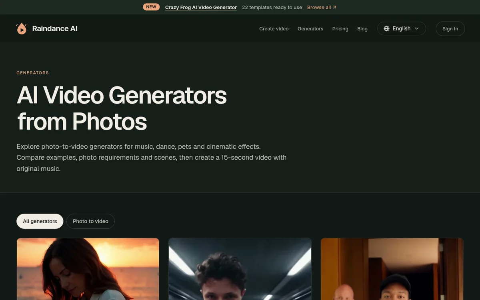The height and width of the screenshot is (300, 480).
Task: Go to the Pricing page
Action: [x=340, y=29]
